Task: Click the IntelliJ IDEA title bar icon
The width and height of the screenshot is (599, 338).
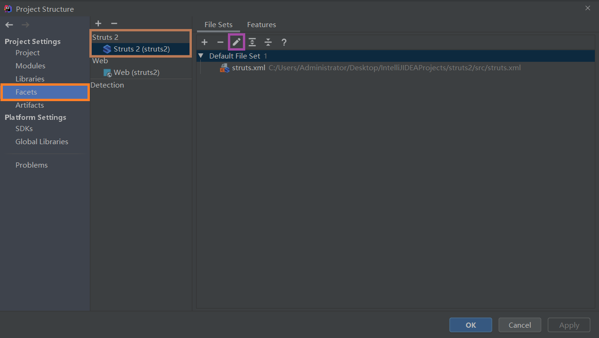Action: point(7,8)
